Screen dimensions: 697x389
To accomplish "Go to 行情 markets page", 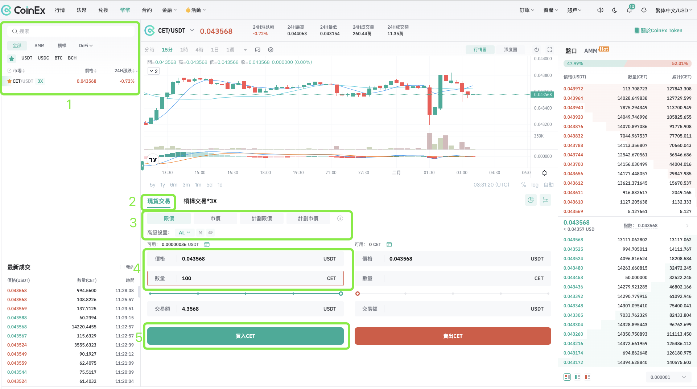I will point(60,10).
